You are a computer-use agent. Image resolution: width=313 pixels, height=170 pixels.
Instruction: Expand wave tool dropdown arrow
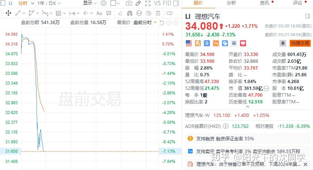pyautogui.click(x=51, y=14)
